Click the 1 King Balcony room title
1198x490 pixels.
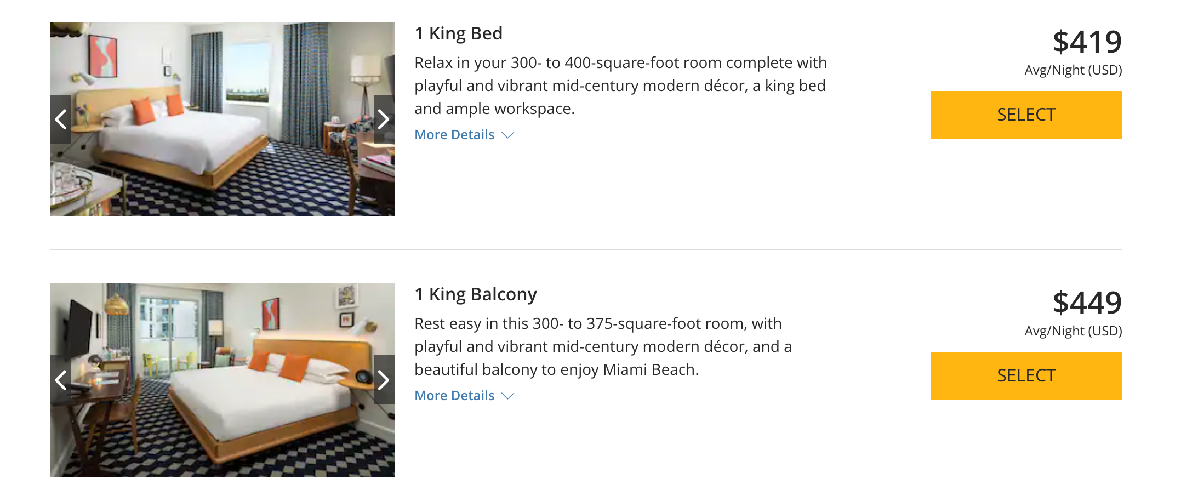tap(475, 294)
